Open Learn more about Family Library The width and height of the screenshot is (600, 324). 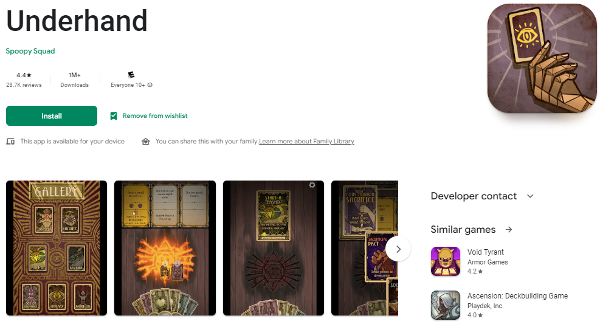point(306,141)
